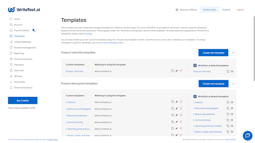This screenshot has height=143, width=255.
Task: View the default L-Fashion template
Action: click(232, 102)
